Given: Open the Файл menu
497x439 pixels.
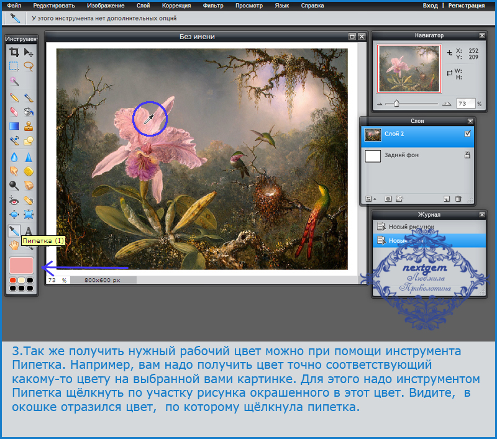Looking at the screenshot, I should coord(14,6).
